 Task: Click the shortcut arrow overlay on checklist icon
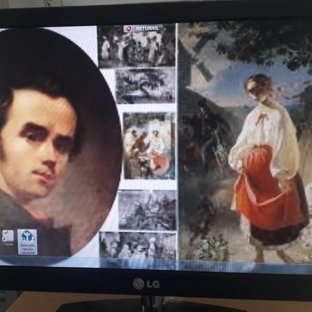[x=5, y=239]
